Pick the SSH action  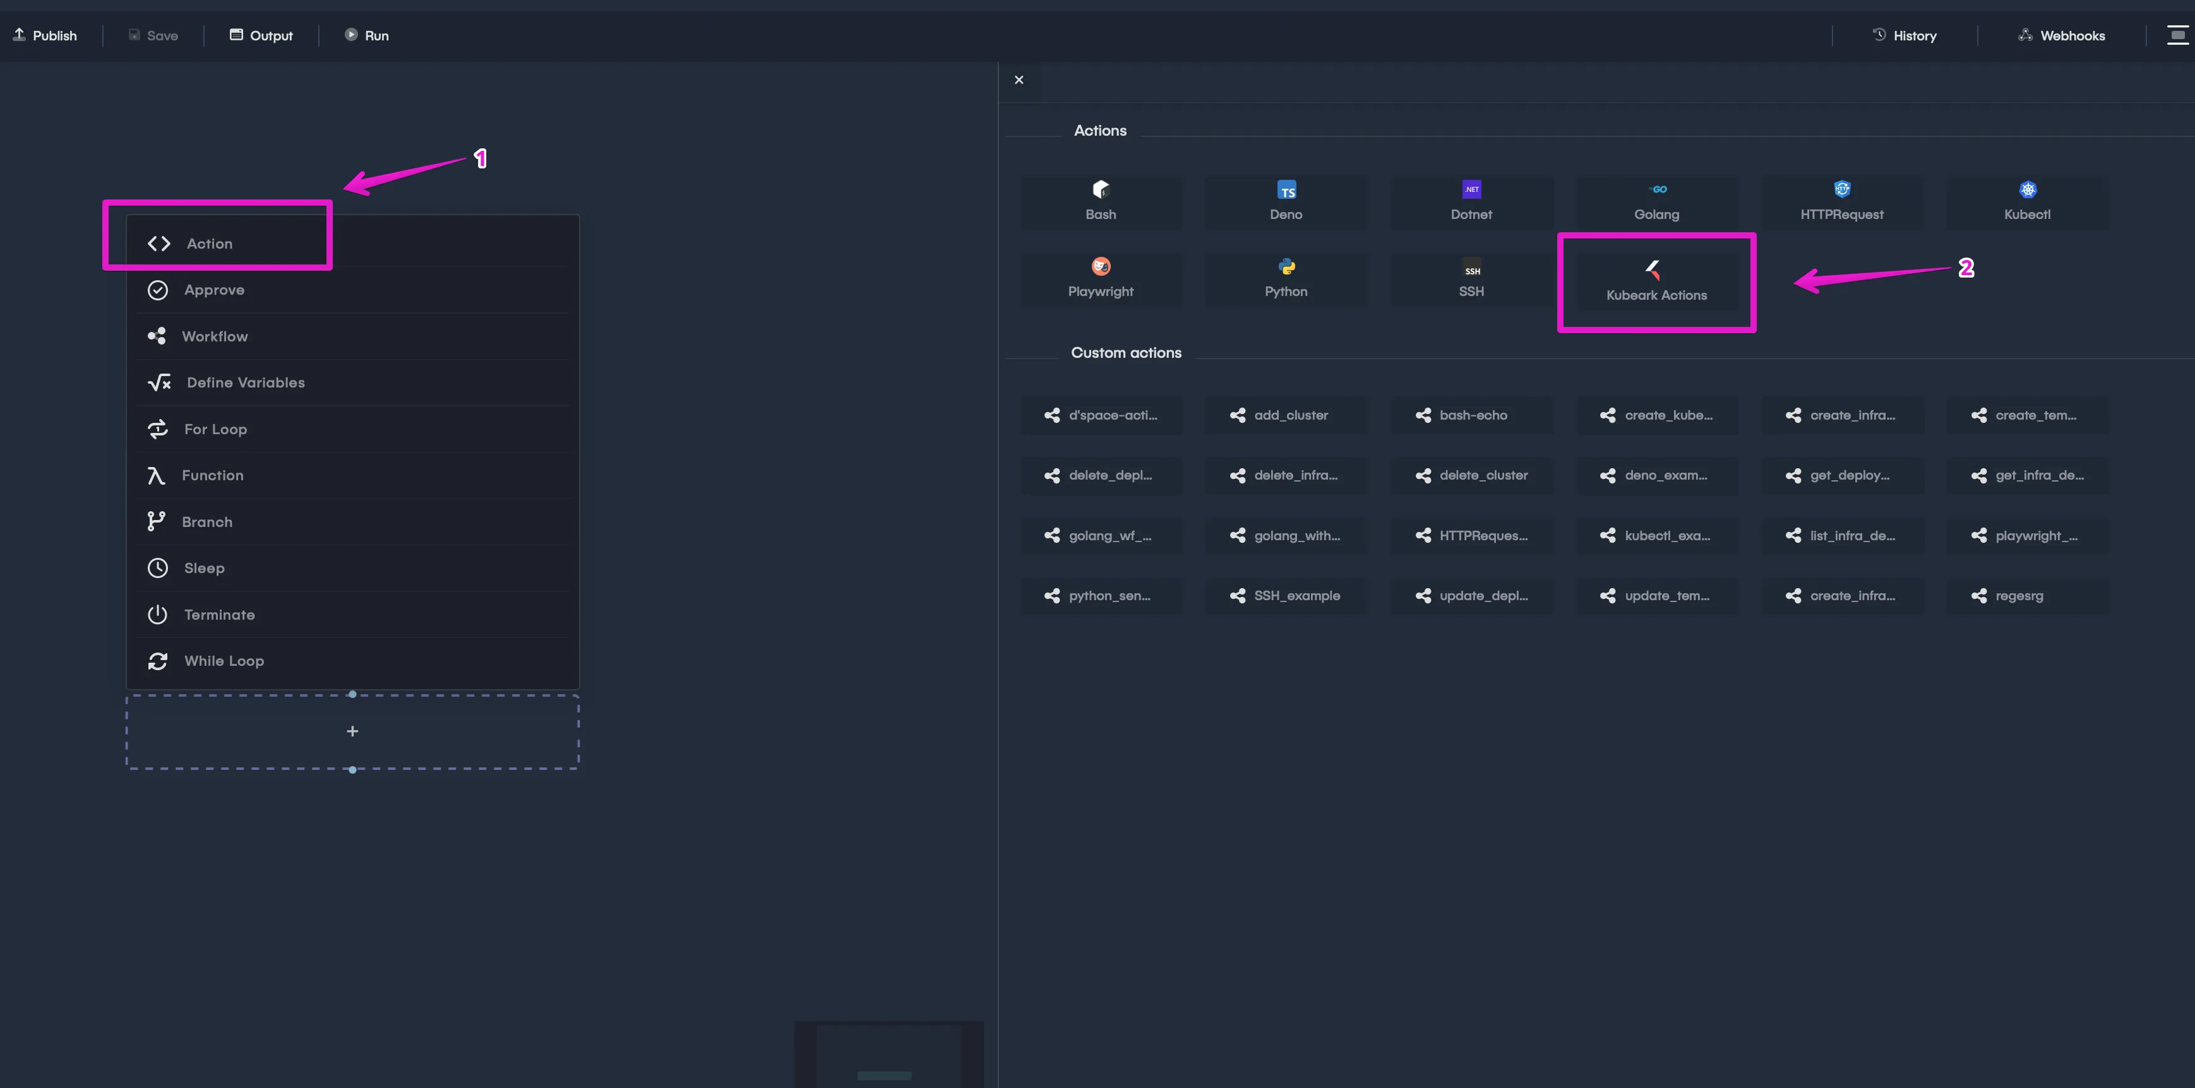[1471, 279]
